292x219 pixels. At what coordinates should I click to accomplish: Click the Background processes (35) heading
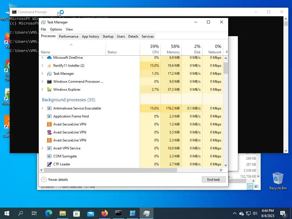68,100
